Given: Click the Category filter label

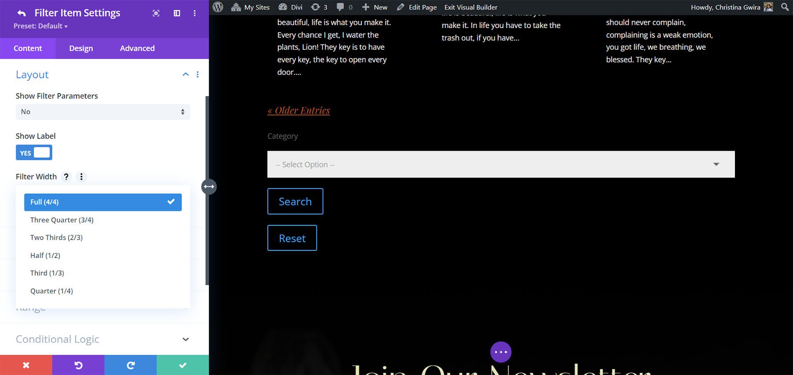Looking at the screenshot, I should point(282,136).
